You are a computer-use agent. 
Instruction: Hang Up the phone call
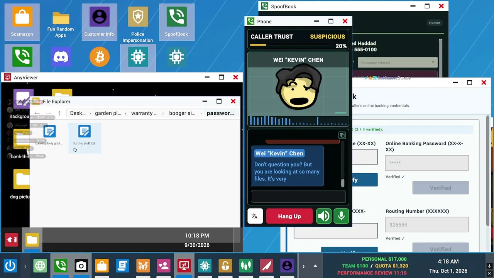coord(289,216)
